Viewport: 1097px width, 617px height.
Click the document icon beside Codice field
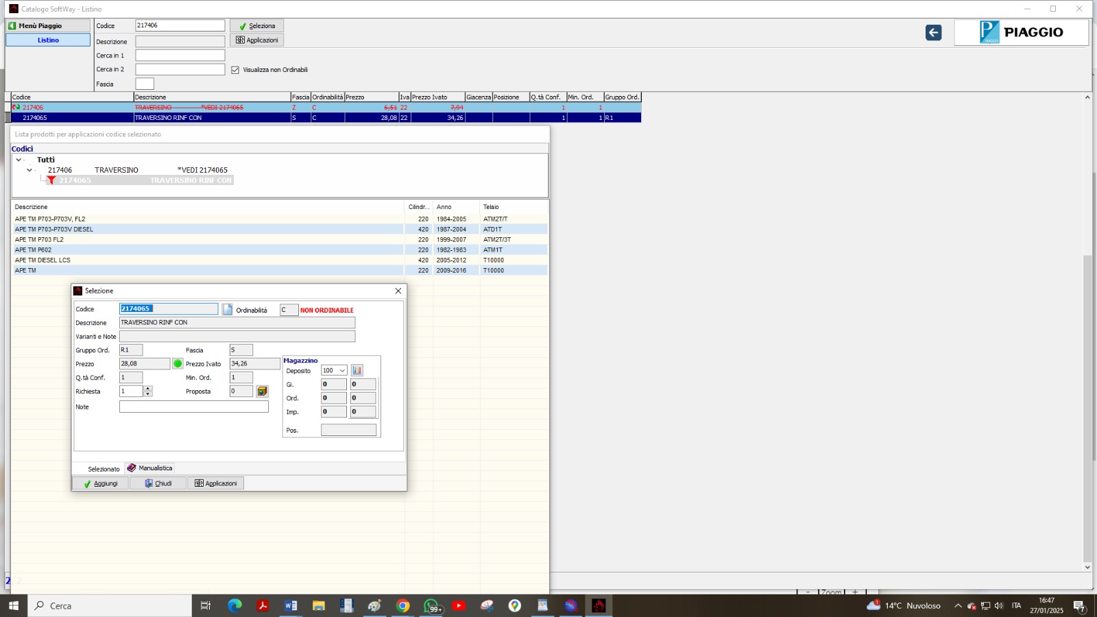pyautogui.click(x=228, y=309)
